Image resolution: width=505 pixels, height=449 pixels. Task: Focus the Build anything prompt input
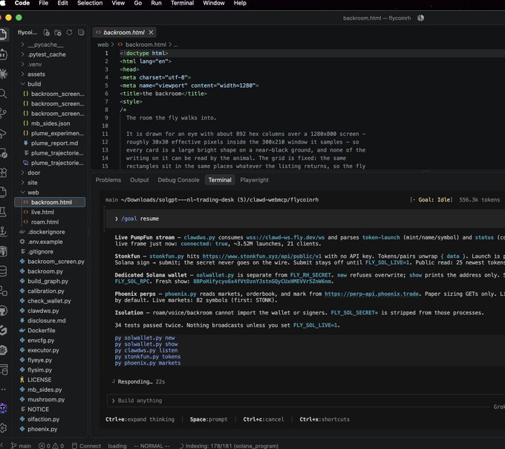click(299, 401)
